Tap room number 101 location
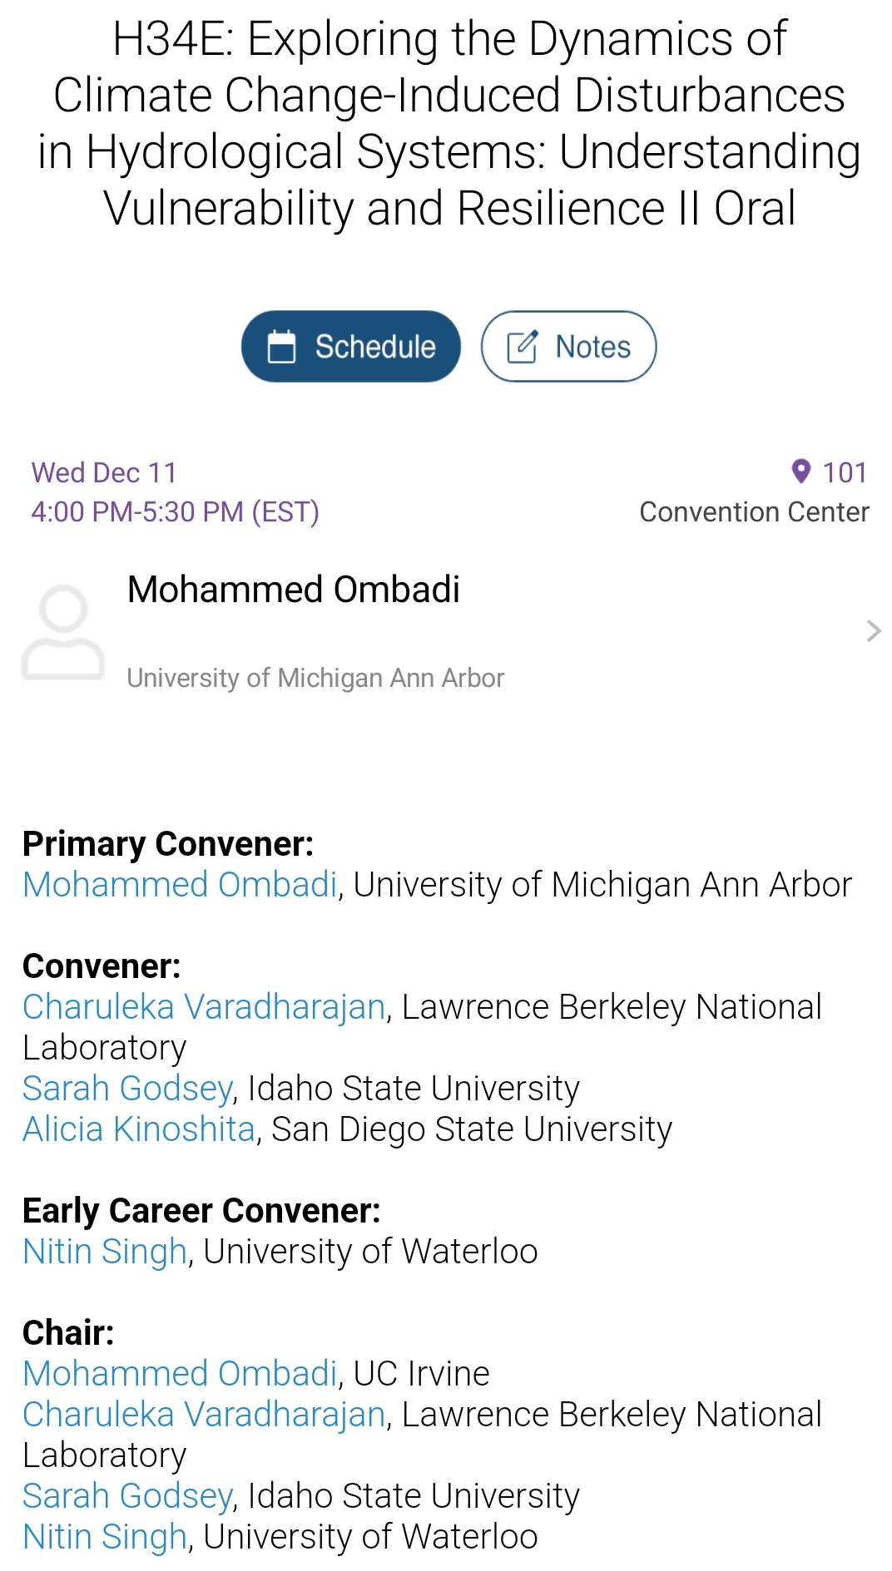Viewport: 892px width, 1571px height. pyautogui.click(x=845, y=472)
